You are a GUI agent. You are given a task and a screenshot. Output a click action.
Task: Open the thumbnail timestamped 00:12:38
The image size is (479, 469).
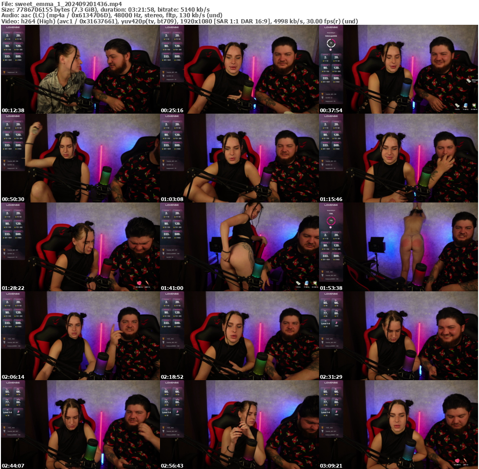80,69
